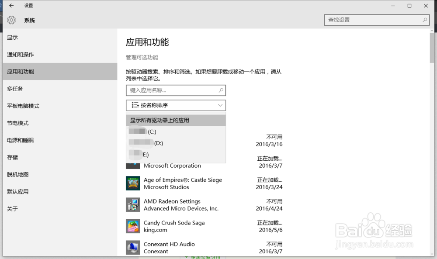This screenshot has height=259, width=437.
Task: Click 正在加载... above the 2016/5/6 date
Action: click(270, 222)
